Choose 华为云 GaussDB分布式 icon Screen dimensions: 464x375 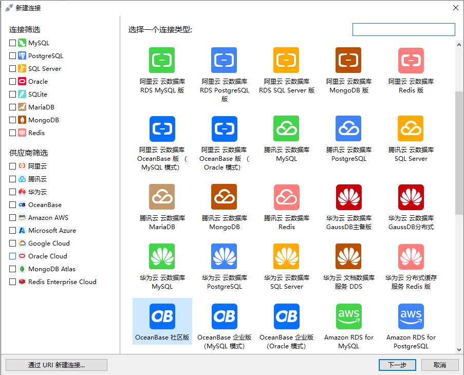[411, 197]
